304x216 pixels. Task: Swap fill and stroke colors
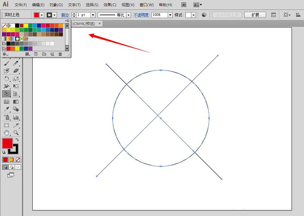tap(17, 140)
